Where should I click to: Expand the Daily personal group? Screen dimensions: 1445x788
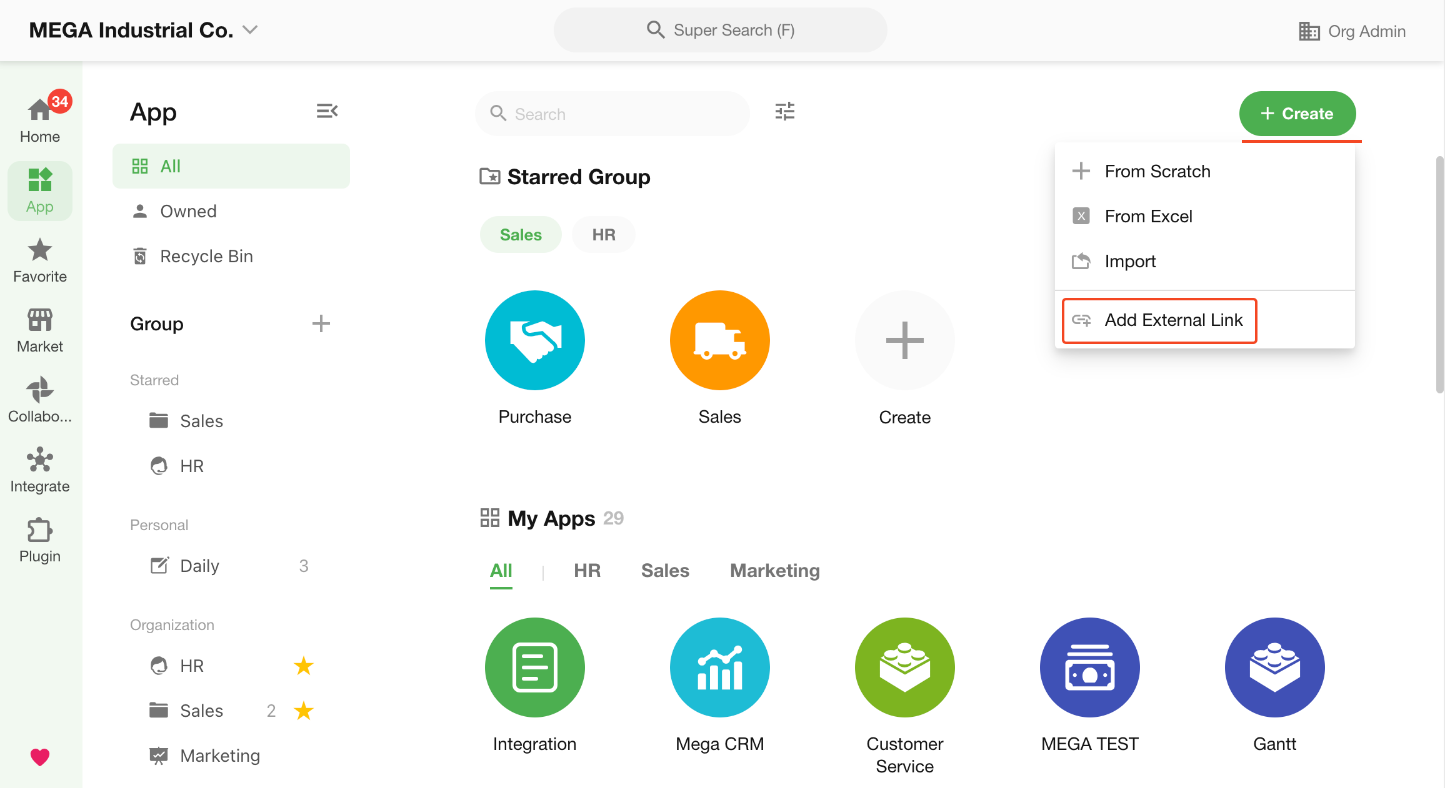(x=199, y=566)
